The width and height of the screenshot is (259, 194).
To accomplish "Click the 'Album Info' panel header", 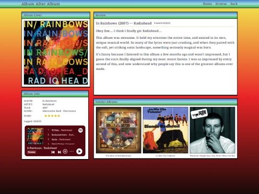I will tap(55, 94).
